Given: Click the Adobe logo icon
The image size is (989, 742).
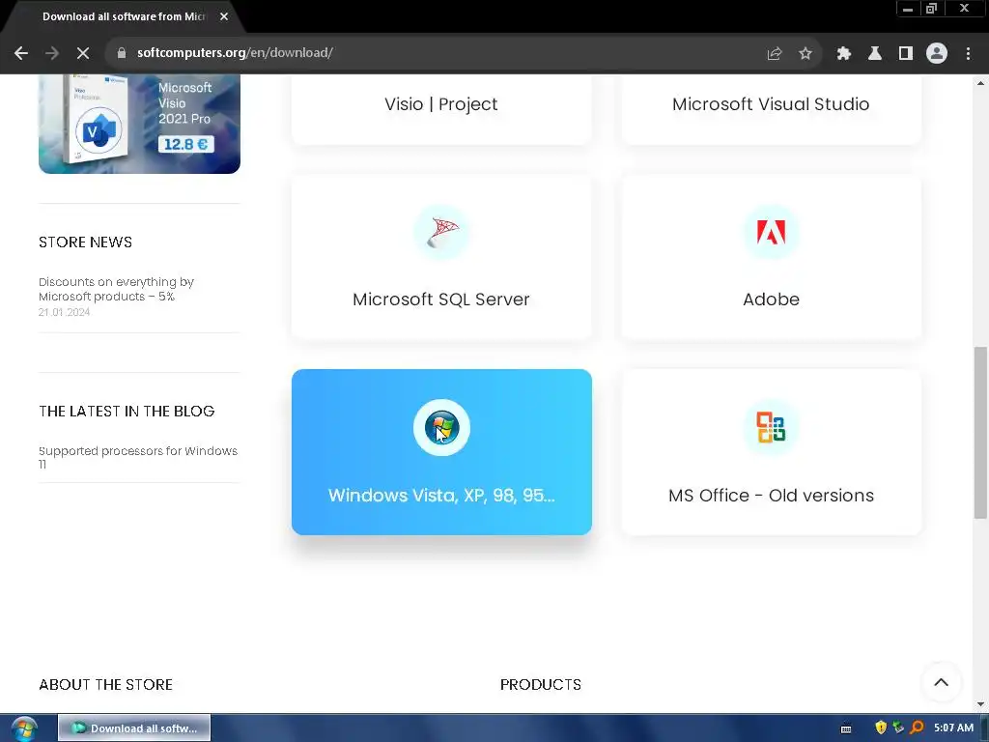Looking at the screenshot, I should 771,232.
